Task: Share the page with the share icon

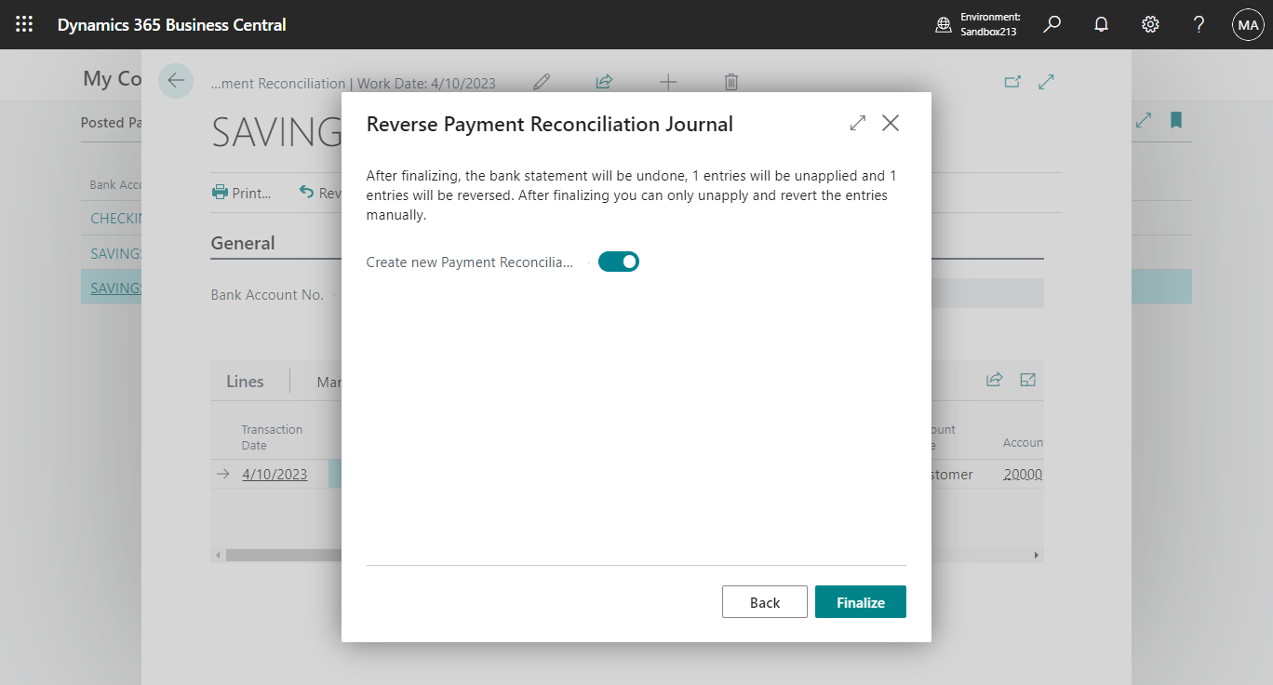Action: point(604,82)
